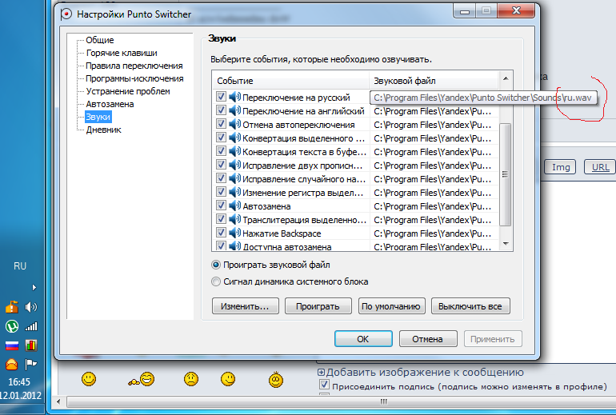Click speaker icon for Исправление случайного нажатия

(234, 178)
